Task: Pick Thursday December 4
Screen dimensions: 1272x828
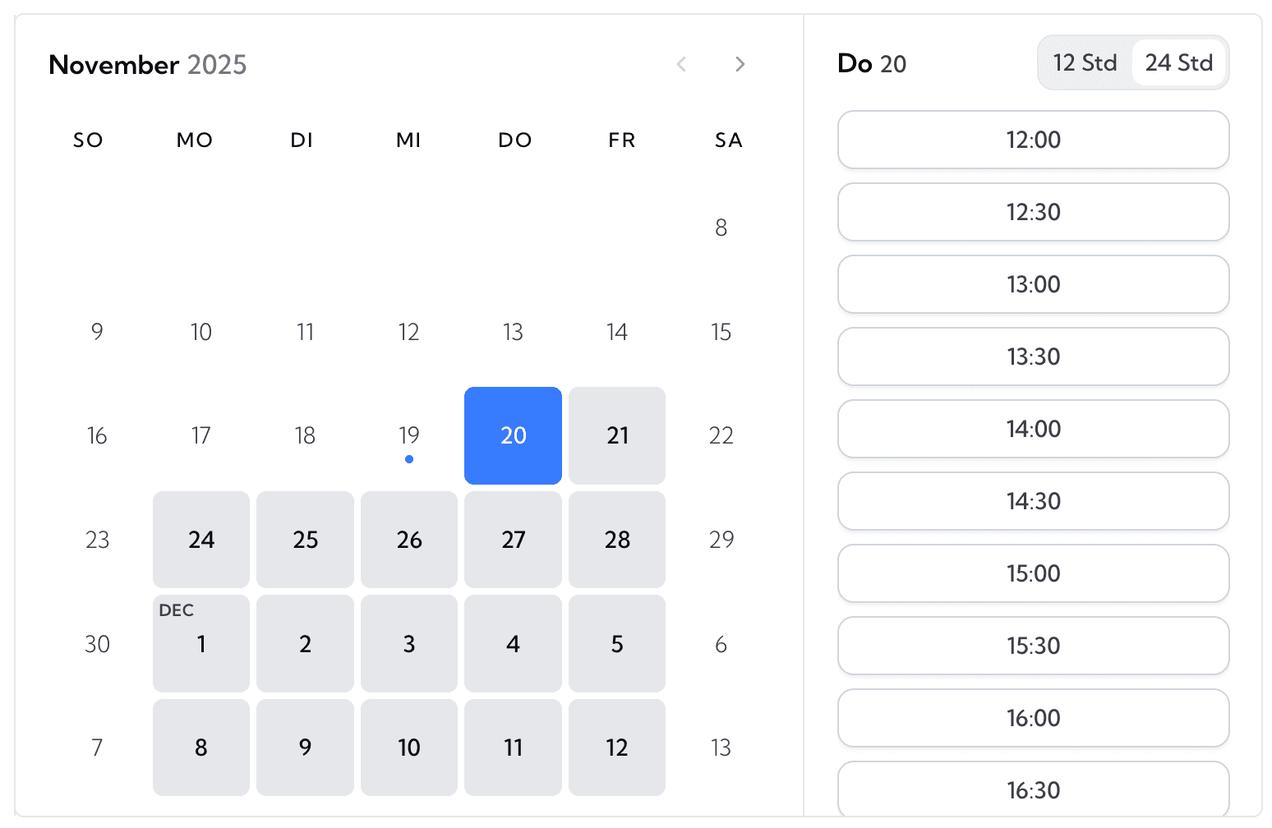Action: point(513,644)
